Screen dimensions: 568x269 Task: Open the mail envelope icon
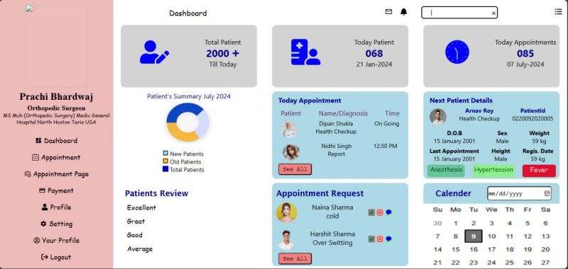(x=388, y=12)
